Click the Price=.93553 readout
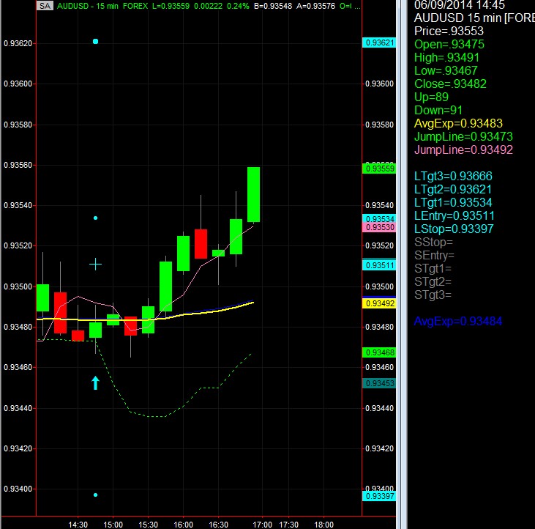The height and width of the screenshot is (529, 535). coord(449,31)
